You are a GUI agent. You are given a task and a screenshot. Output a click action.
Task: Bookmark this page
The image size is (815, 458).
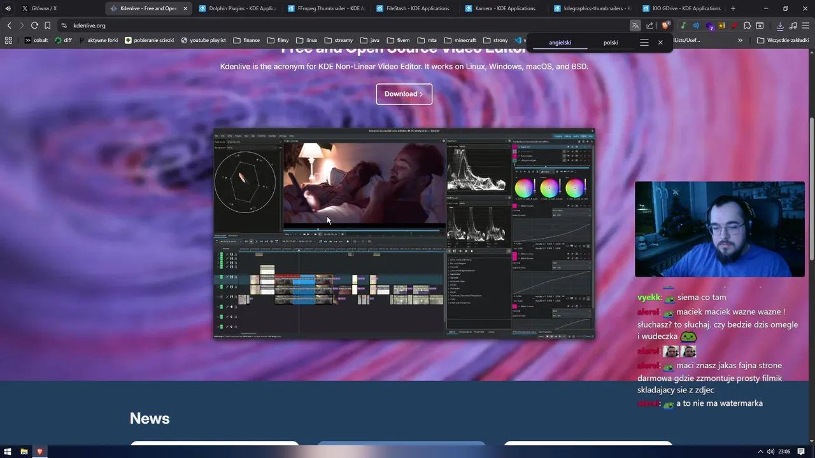point(47,25)
